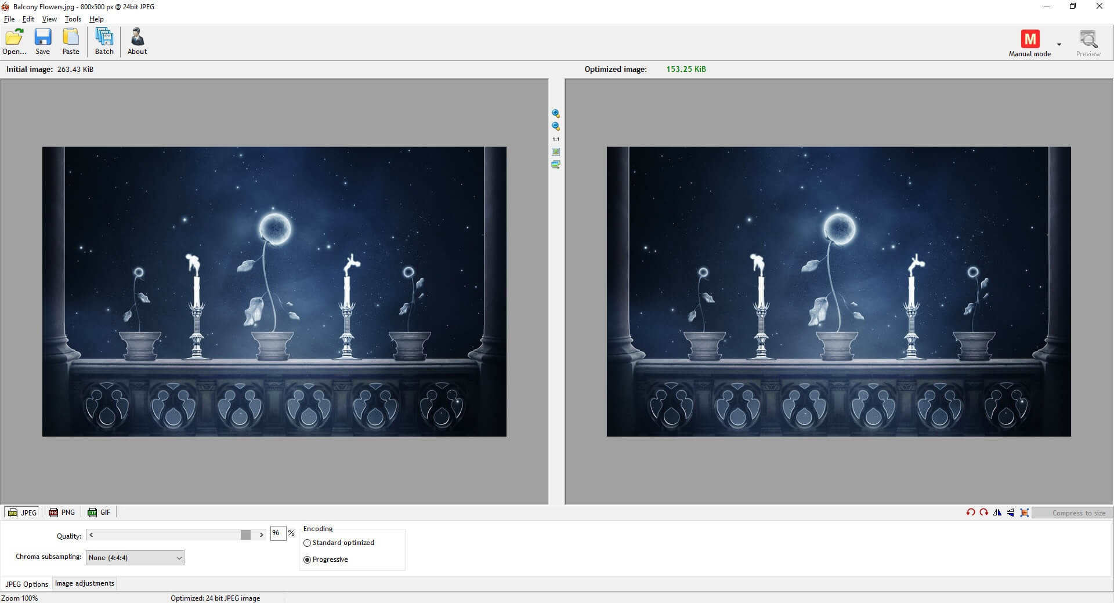
Task: Switch to the JPEG format tab
Action: (x=23, y=513)
